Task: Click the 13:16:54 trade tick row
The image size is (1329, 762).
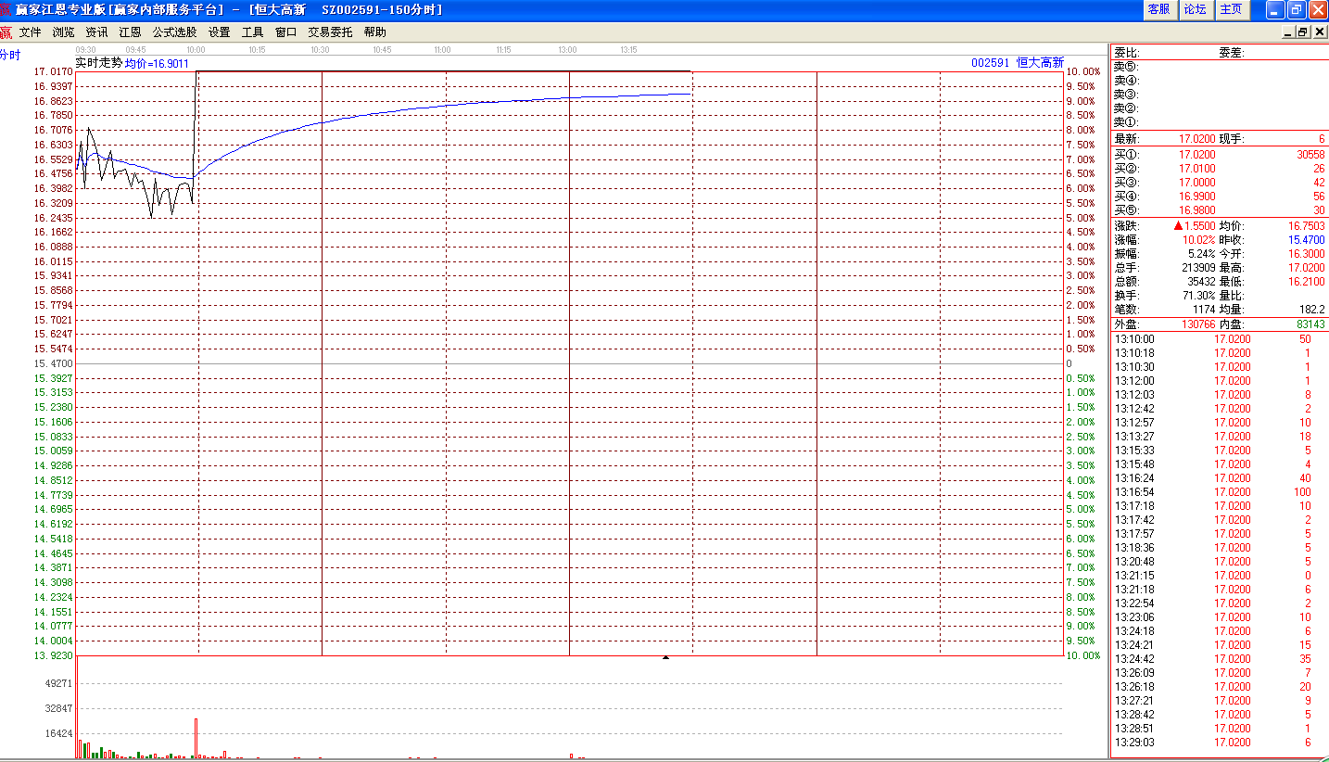Action: 1220,492
